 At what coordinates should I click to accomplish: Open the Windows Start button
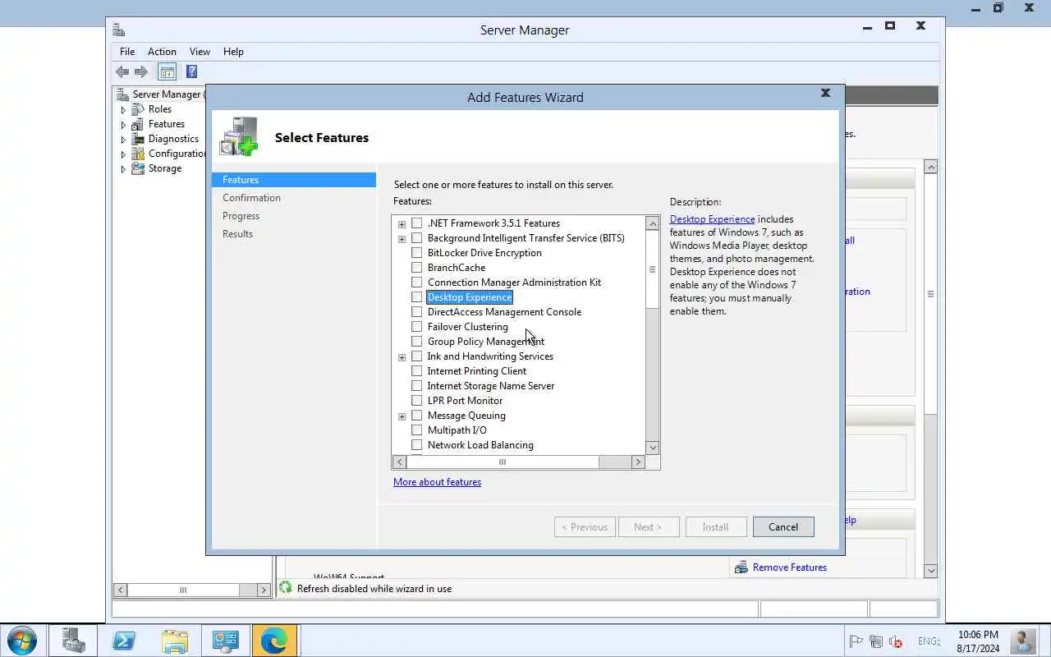tap(22, 641)
